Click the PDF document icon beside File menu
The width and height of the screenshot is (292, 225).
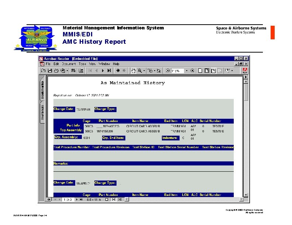pos(42,64)
